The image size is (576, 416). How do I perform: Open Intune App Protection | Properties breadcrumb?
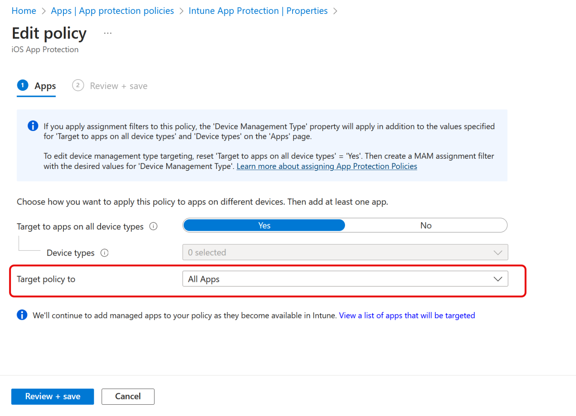258,11
